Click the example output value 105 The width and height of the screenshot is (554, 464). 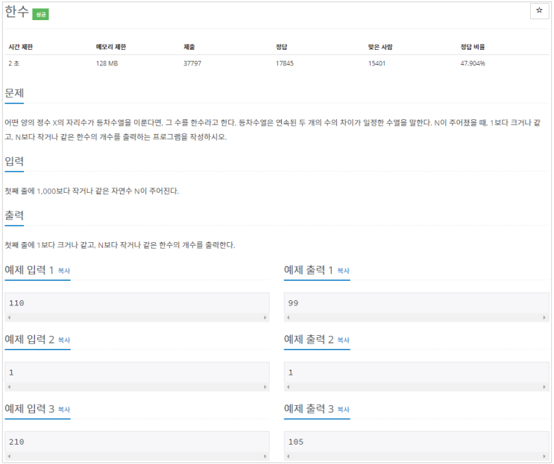coord(296,442)
